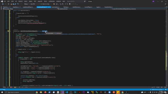Click the account avatar badge in title bar
Image resolution: width=168 pixels, height=94 pixels.
[153, 1]
